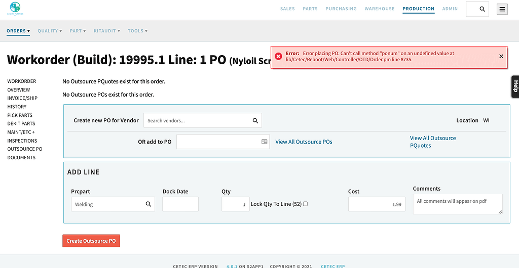Open the Purchasing top menu
The height and width of the screenshot is (268, 519).
click(341, 9)
